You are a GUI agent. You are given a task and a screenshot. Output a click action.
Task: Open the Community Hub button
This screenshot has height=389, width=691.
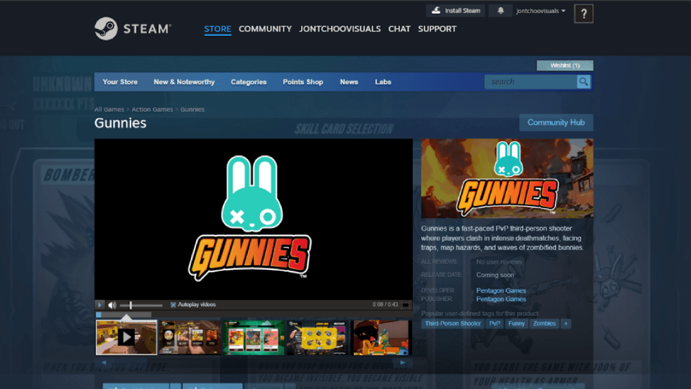(556, 123)
